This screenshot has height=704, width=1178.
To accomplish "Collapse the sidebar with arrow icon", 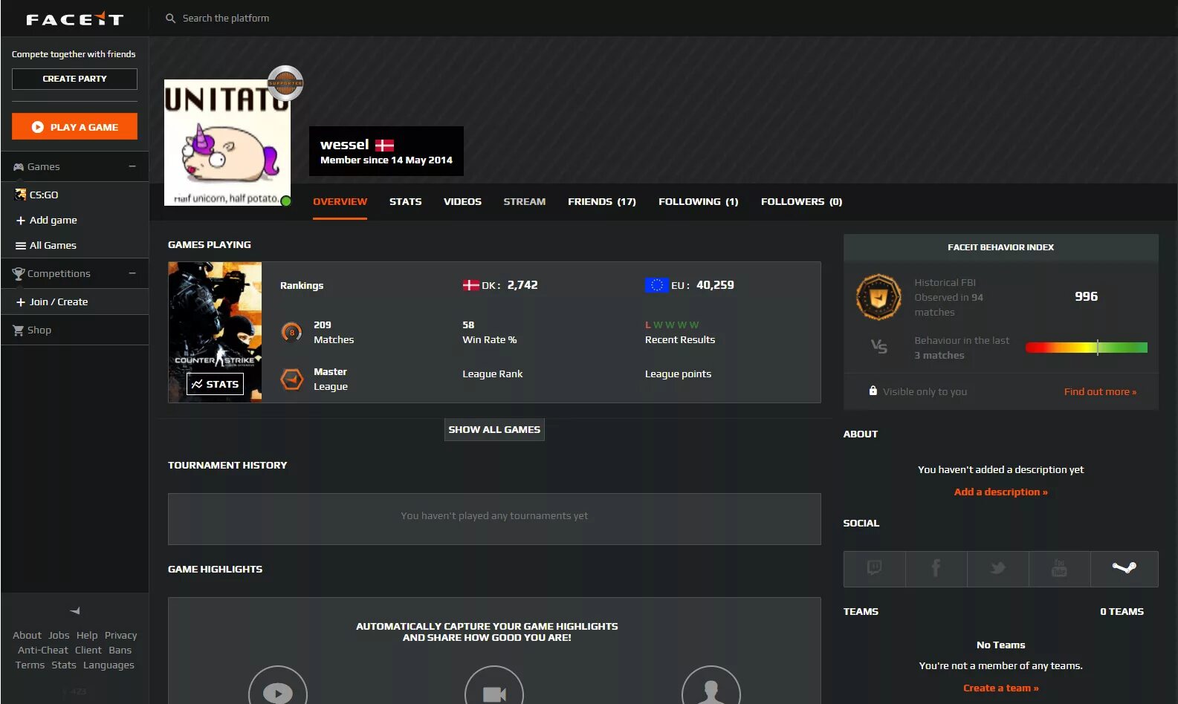I will point(74,611).
